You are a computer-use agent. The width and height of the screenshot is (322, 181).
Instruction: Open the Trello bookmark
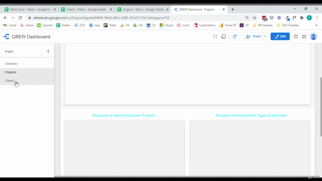coord(110,25)
